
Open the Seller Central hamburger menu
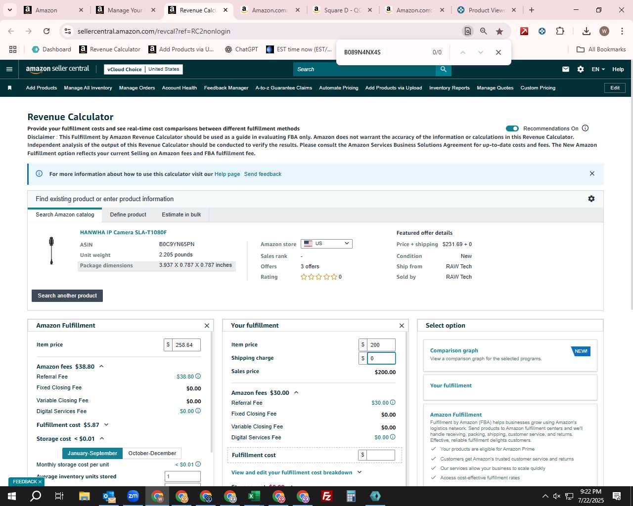(9, 69)
